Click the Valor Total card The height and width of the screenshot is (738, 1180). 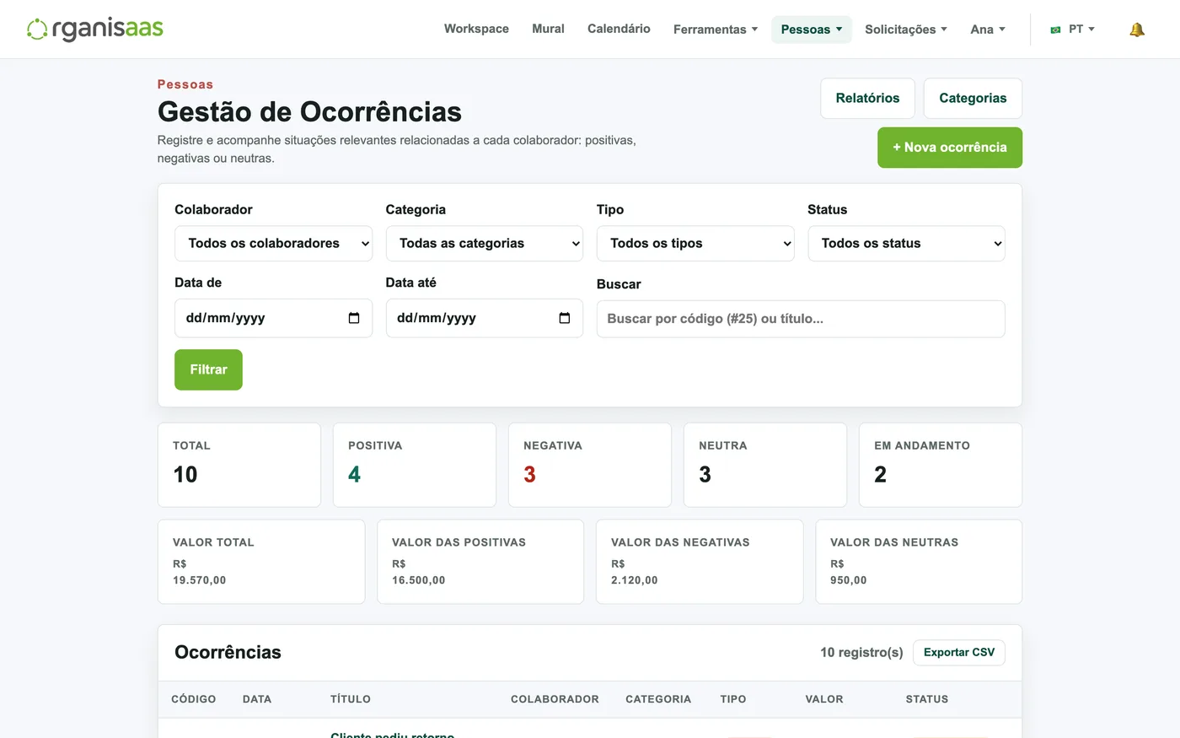(261, 562)
